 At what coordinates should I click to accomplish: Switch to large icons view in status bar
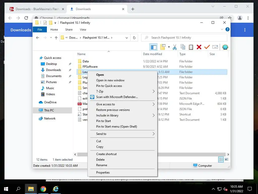pos(227,159)
